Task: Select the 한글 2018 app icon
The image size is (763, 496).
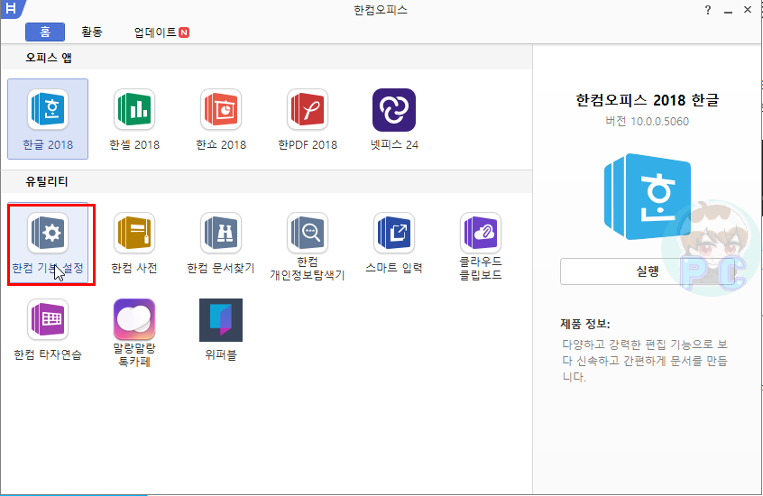Action: coord(48,119)
